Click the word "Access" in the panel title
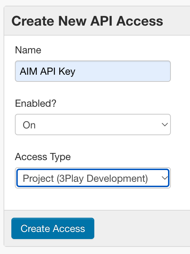The height and width of the screenshot is (254, 190). coord(140,21)
